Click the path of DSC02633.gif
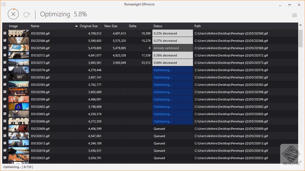The height and width of the screenshot is (171, 305). 231,158
